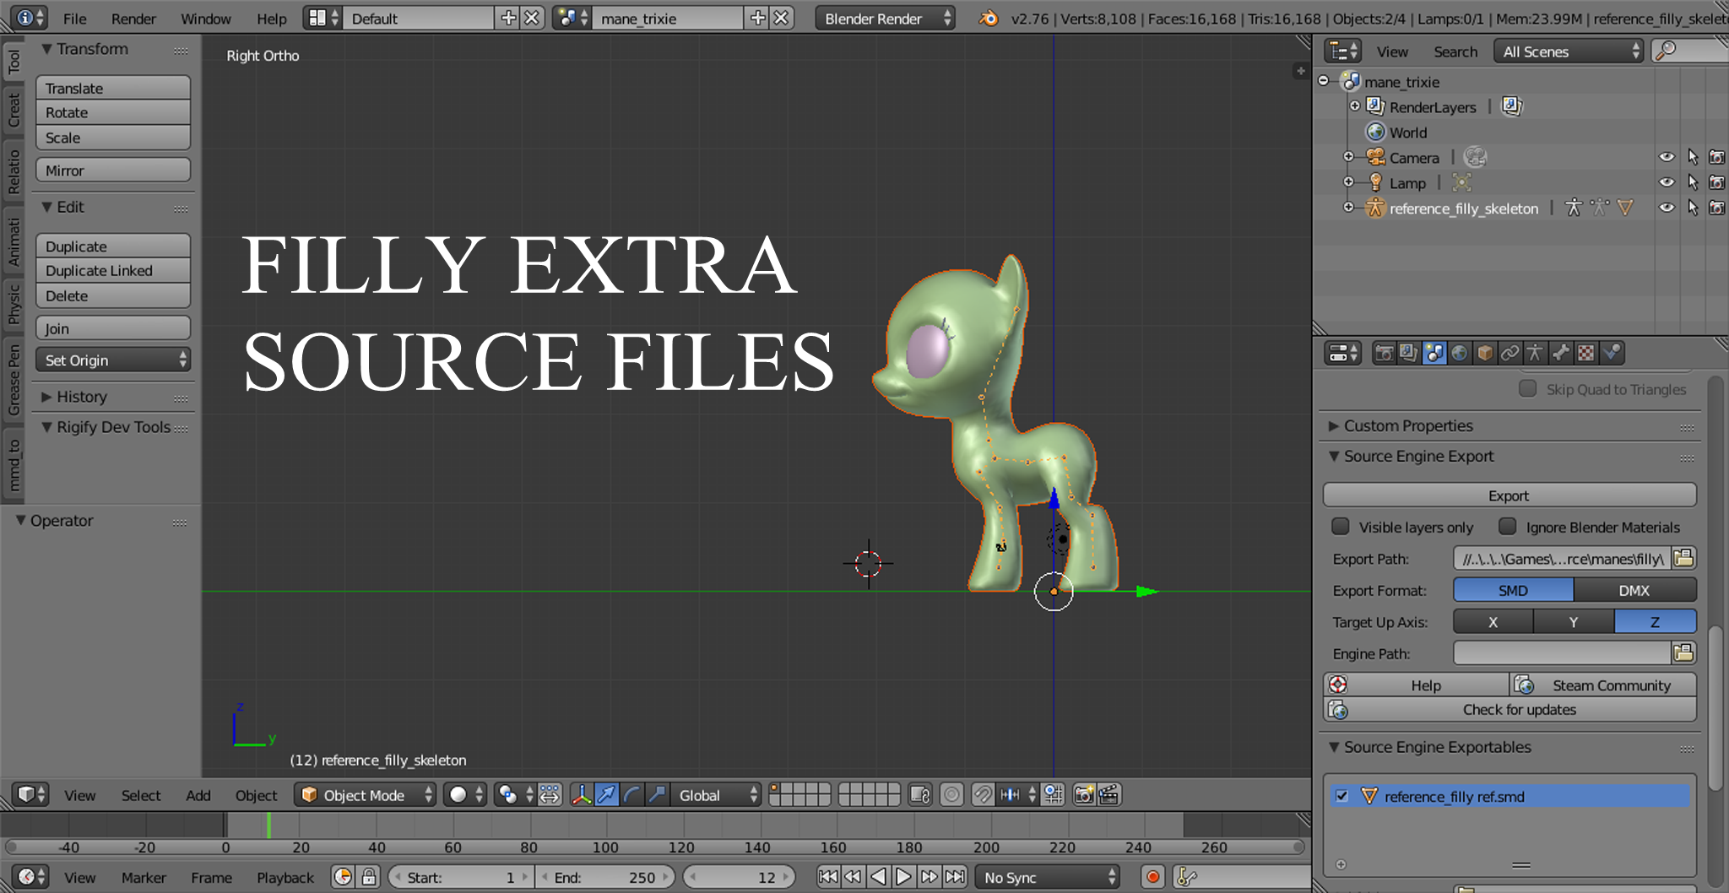Click the Blender logo icon in header
Image resolution: width=1729 pixels, height=893 pixels.
tap(989, 18)
